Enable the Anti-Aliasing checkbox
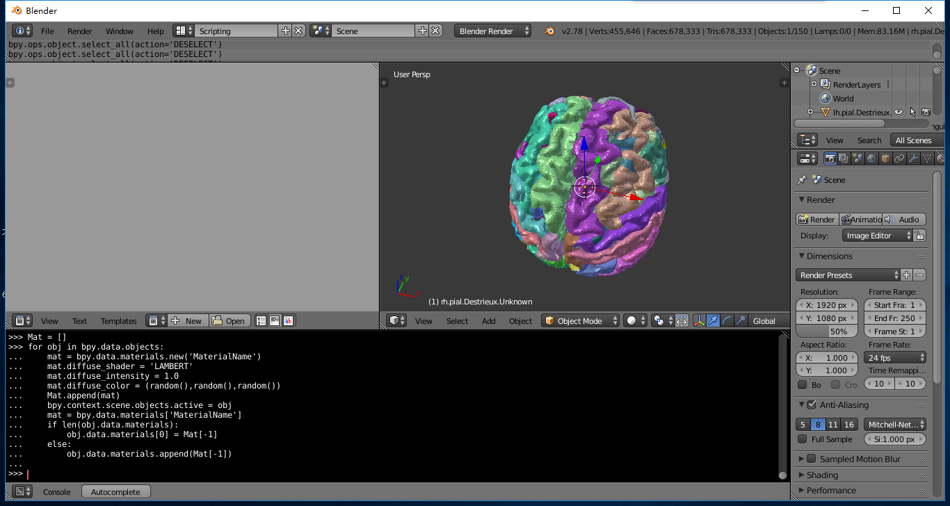Image resolution: width=950 pixels, height=506 pixels. click(x=811, y=405)
